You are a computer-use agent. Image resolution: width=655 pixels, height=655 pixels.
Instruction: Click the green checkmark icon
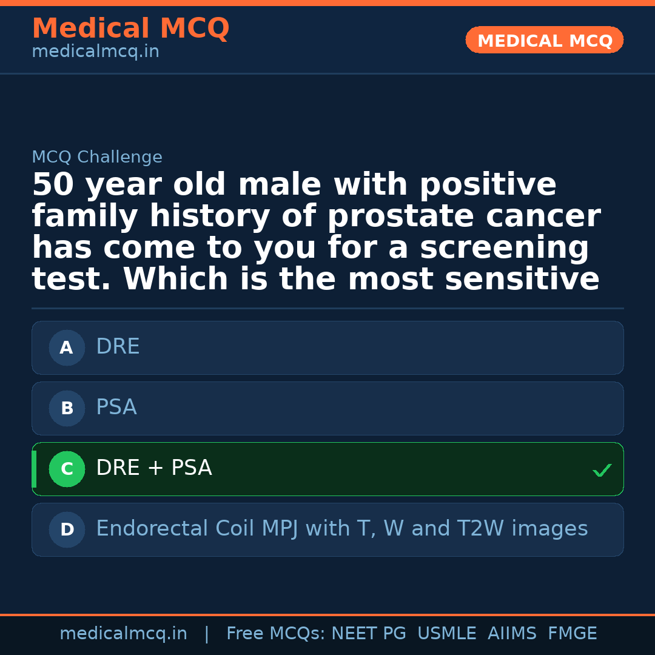point(602,470)
